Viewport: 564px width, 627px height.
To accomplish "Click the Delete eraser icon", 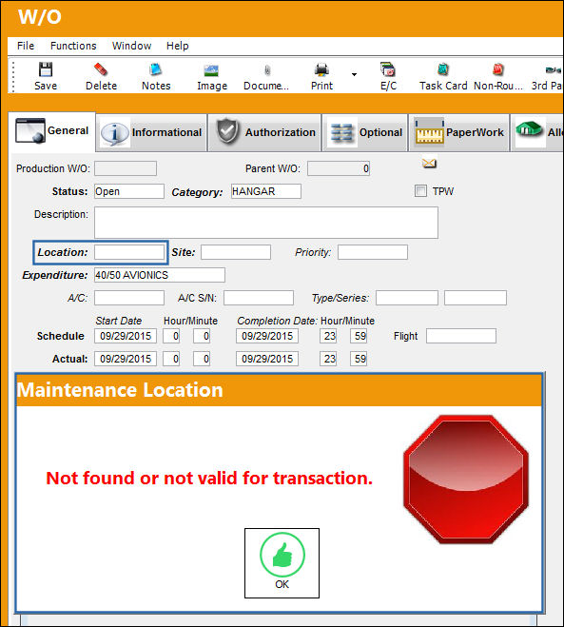I will 101,70.
